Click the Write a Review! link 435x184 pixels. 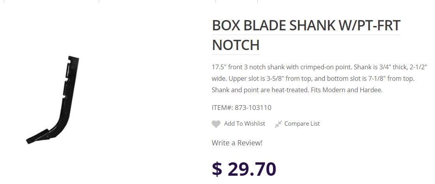tap(237, 143)
